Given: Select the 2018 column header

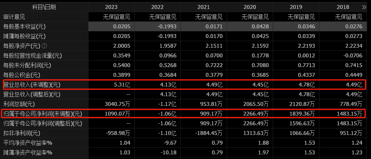Looking at the screenshot, I should click(x=343, y=7).
